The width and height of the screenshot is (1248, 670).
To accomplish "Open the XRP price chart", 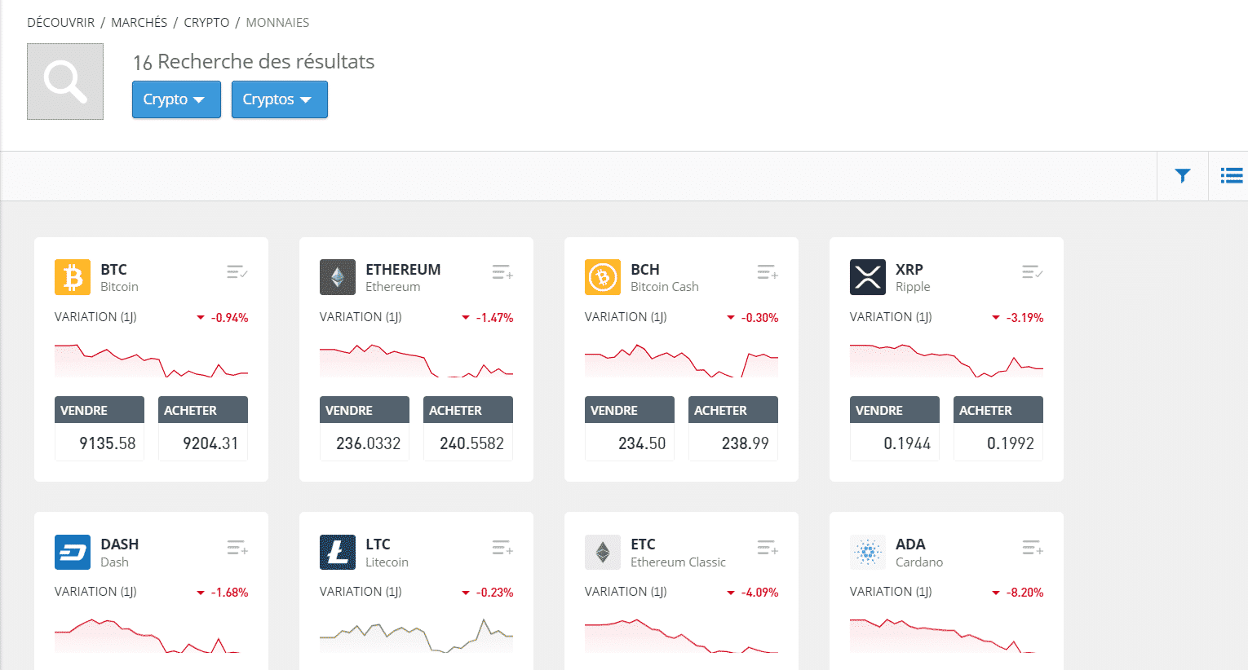I will [946, 360].
